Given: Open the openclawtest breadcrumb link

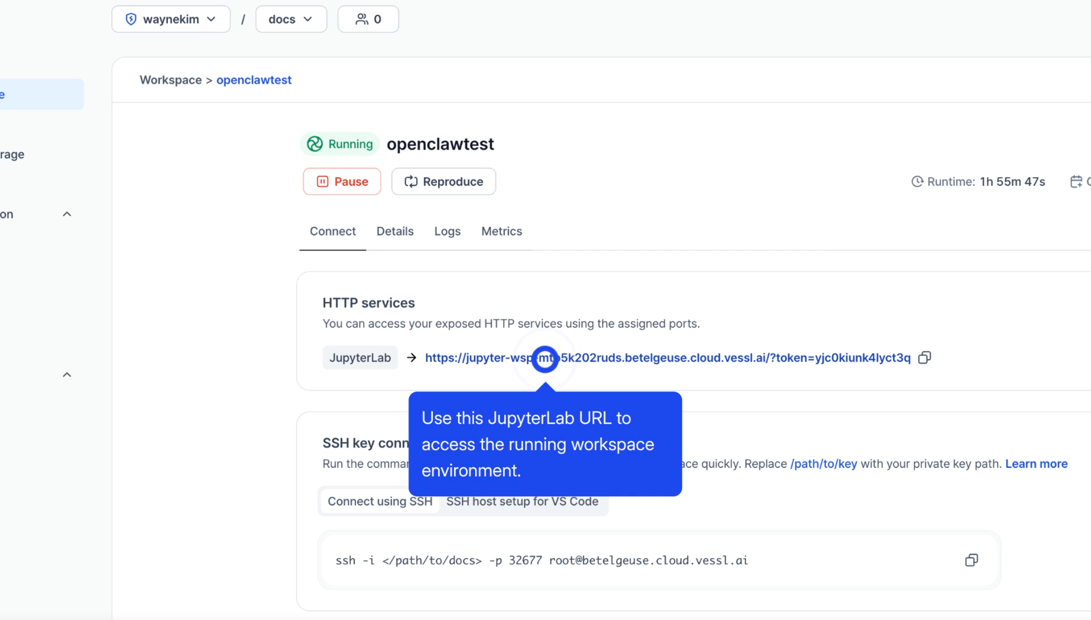Looking at the screenshot, I should 254,80.
